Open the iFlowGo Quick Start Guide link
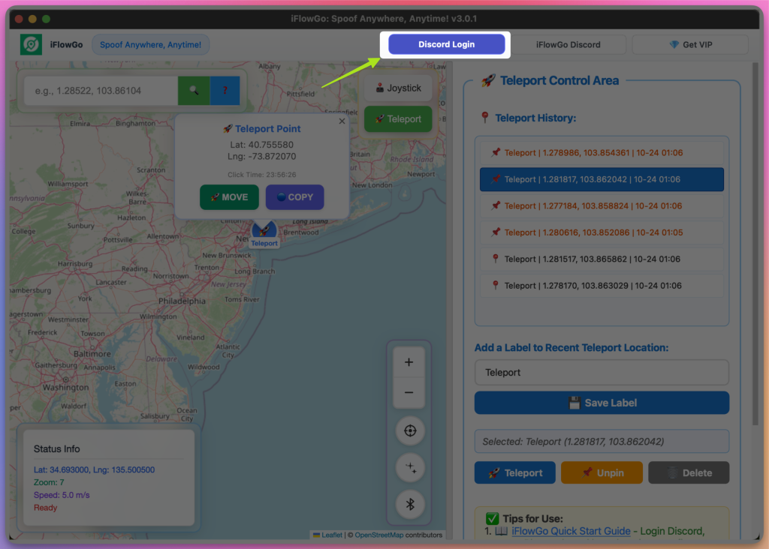769x549 pixels. tap(571, 531)
